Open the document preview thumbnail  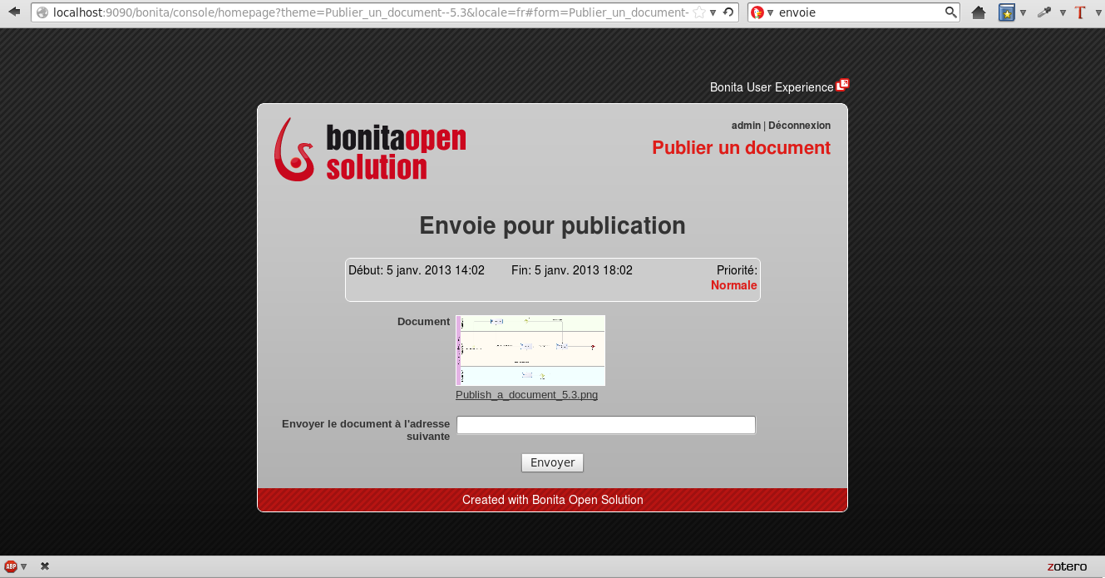[x=530, y=350]
